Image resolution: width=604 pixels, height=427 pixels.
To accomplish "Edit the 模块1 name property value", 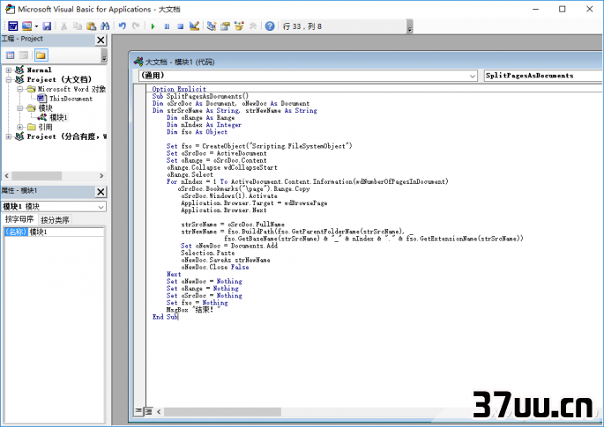I will [65, 232].
